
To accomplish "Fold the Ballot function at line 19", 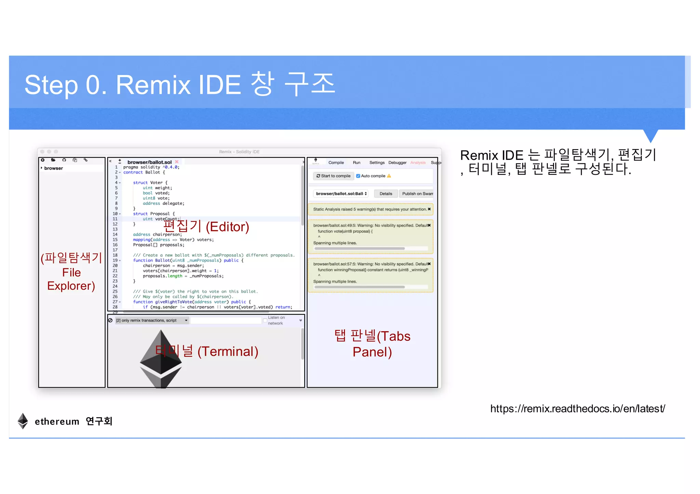I will 120,260.
